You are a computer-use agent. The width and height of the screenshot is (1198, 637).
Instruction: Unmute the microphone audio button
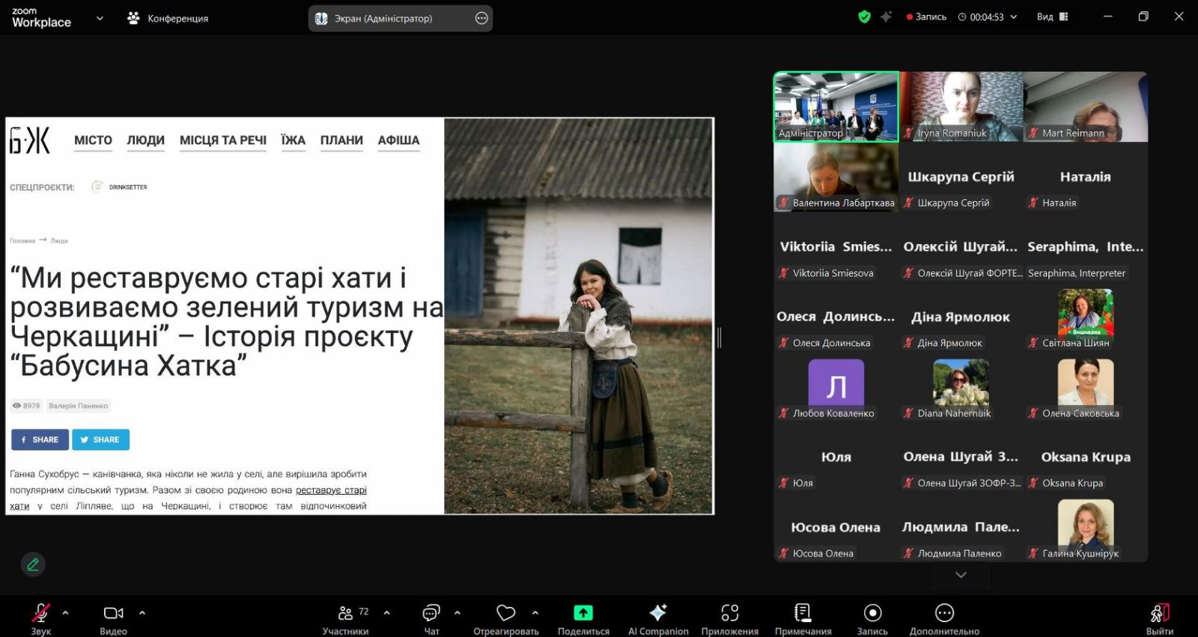click(40, 614)
